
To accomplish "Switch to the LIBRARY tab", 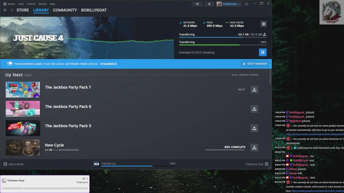I will 41,10.
